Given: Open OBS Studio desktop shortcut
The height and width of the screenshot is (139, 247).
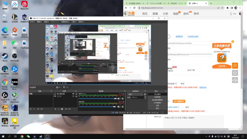Looking at the screenshot, I should [x=15, y=57].
